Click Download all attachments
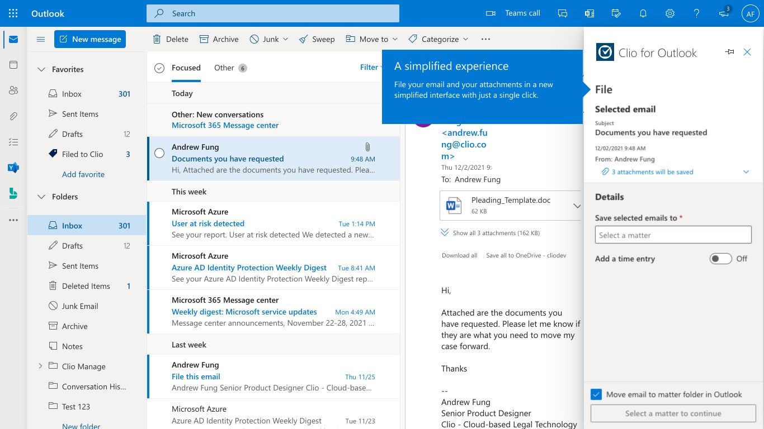The image size is (764, 429). (x=460, y=255)
